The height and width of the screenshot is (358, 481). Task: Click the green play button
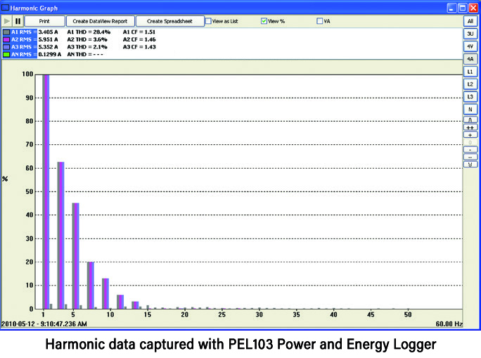click(x=6, y=21)
